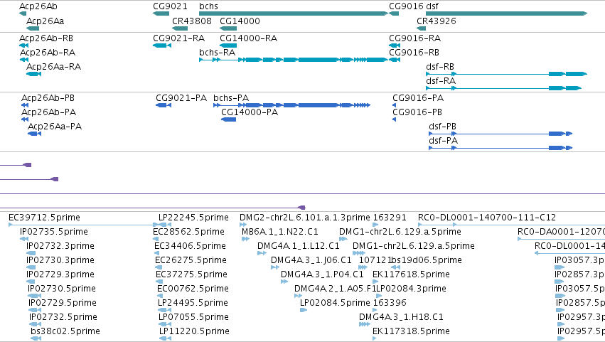The image size is (605, 342).
Task: Click the dsf-PA protein label
Action: point(444,141)
